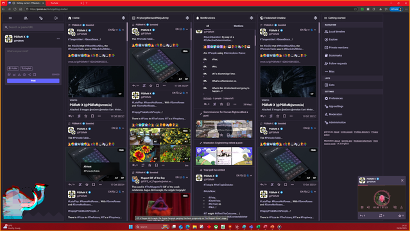Open English language dropdown in compose box
Viewport: 410px width, 231px height.
coord(26,68)
